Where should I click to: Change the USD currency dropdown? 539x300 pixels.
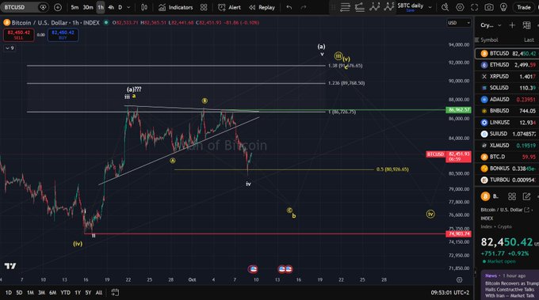point(459,23)
